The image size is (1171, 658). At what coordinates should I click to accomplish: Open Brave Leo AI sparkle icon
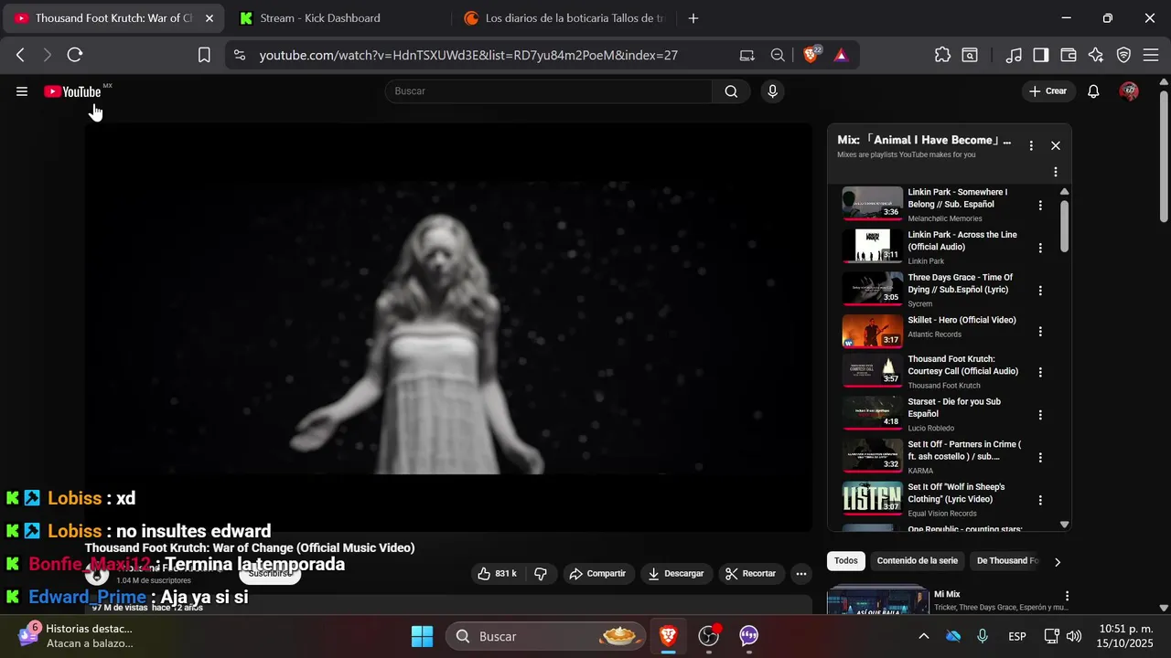[1096, 55]
